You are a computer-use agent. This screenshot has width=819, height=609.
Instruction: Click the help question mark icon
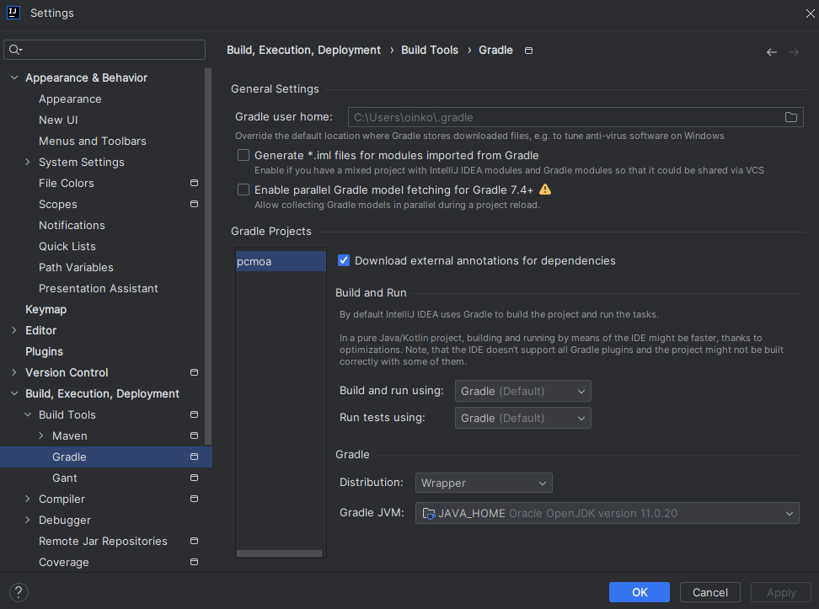coord(18,592)
